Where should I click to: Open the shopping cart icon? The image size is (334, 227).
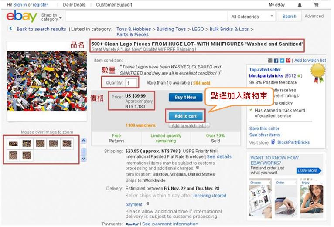click(x=316, y=4)
